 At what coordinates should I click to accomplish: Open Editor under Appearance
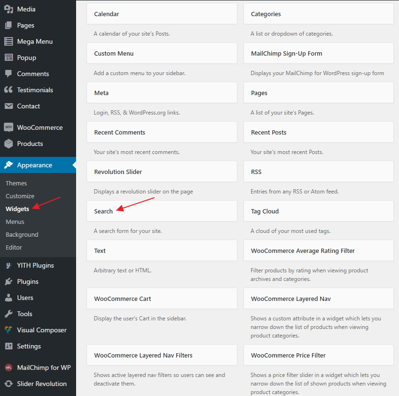pos(14,248)
